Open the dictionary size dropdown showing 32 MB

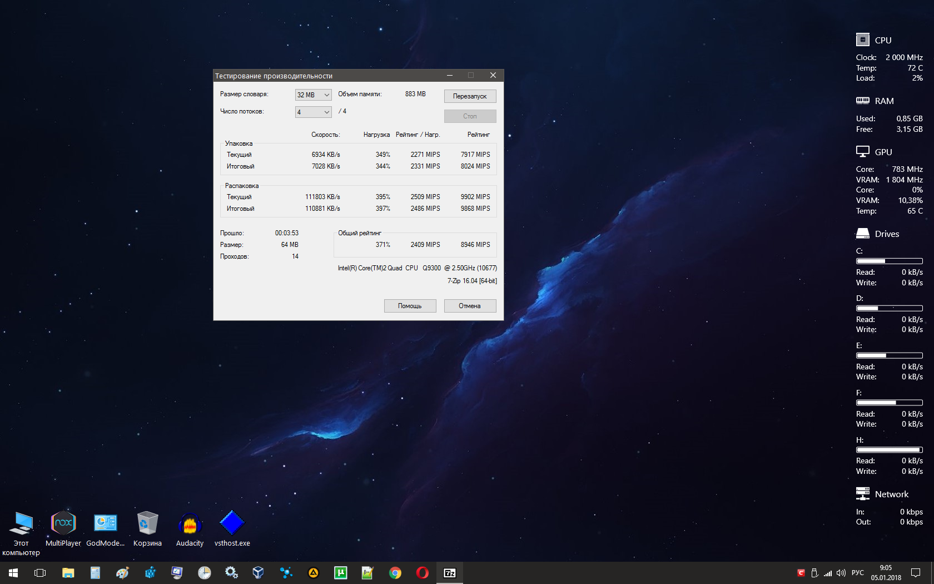313,95
